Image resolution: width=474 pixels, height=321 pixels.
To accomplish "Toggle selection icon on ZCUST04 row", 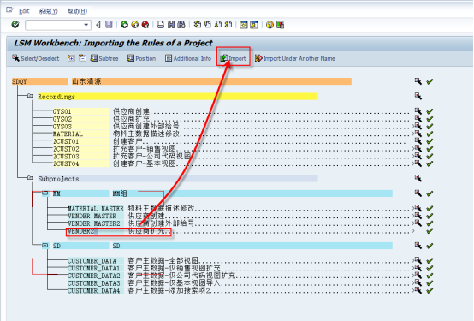I will (x=418, y=163).
